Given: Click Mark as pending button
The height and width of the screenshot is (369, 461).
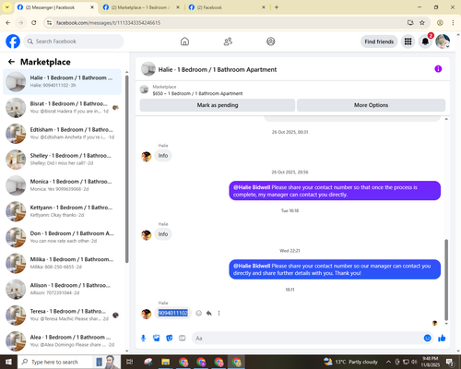Looking at the screenshot, I should [218, 105].
